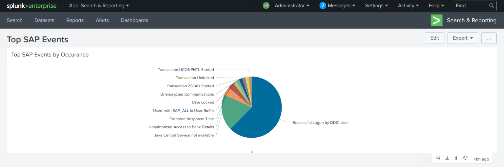Click the green Search & Reporting app icon
The width and height of the screenshot is (504, 167).
436,20
